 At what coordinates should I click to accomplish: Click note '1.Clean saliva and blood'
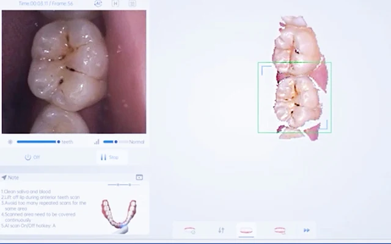26,192
